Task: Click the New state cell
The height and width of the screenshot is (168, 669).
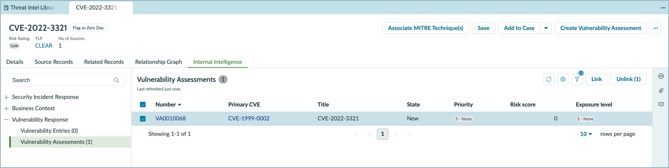Action: point(413,118)
